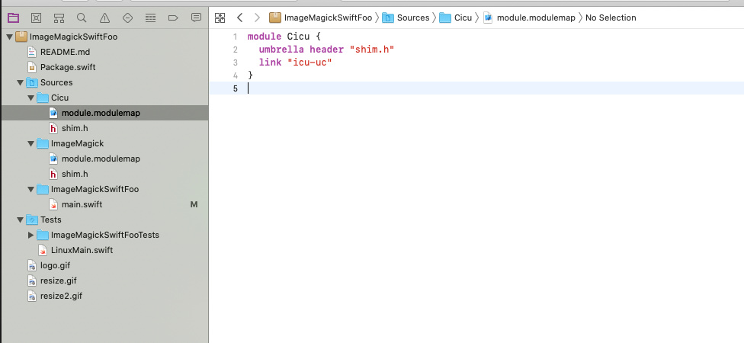Click module.modulemap file icon in the jump bar
The image size is (744, 343).
point(488,18)
